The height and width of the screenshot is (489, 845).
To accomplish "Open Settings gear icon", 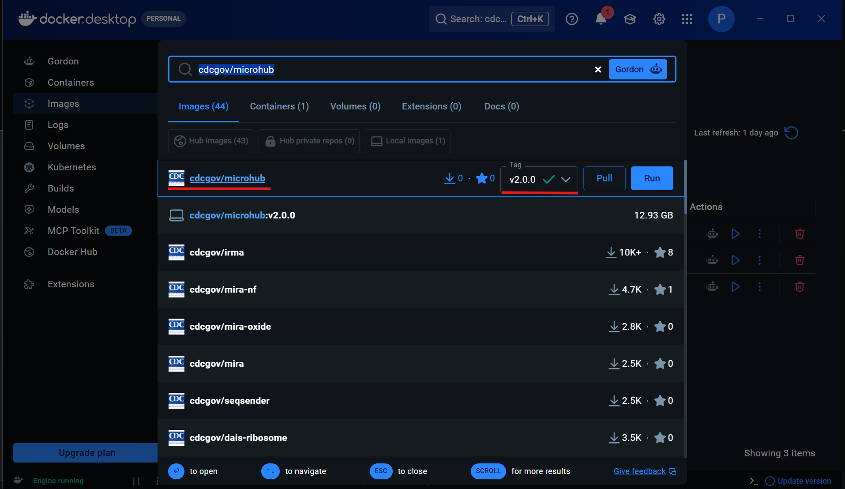I will pyautogui.click(x=659, y=19).
